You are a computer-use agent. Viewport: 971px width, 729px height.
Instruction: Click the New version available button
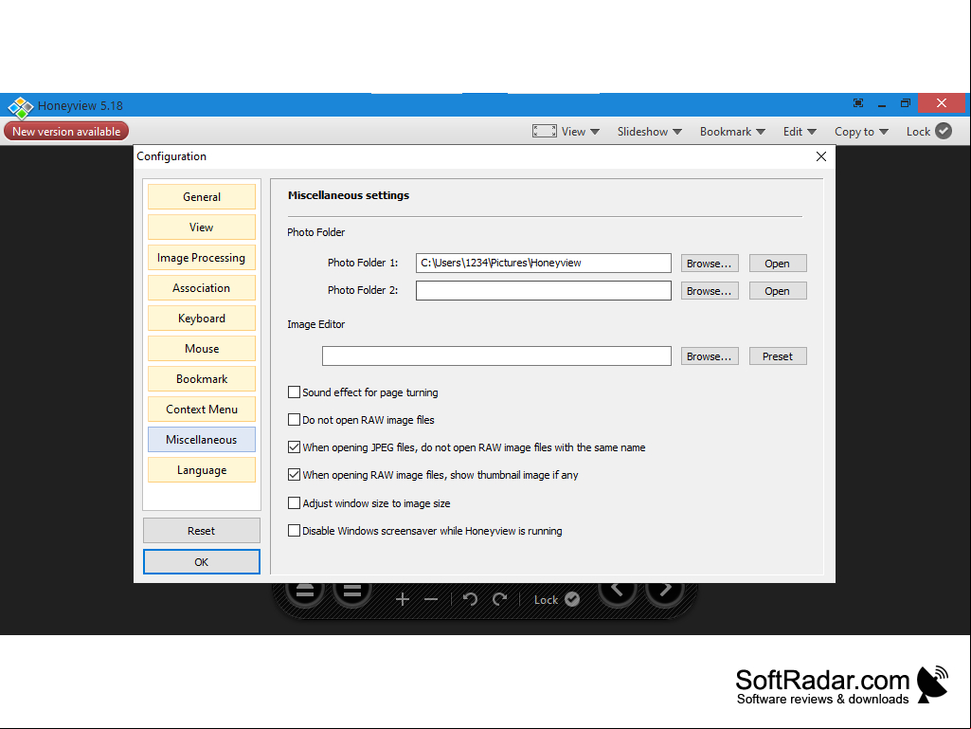[x=66, y=132]
